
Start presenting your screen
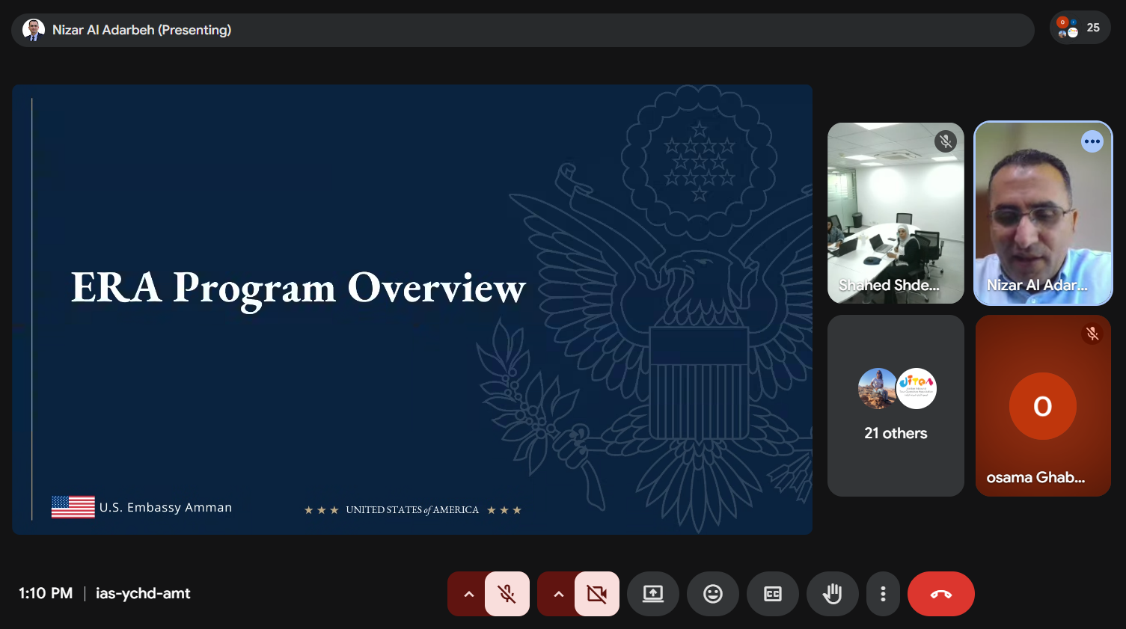pos(653,594)
